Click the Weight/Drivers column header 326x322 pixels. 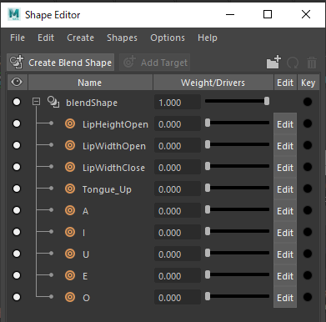coord(213,83)
